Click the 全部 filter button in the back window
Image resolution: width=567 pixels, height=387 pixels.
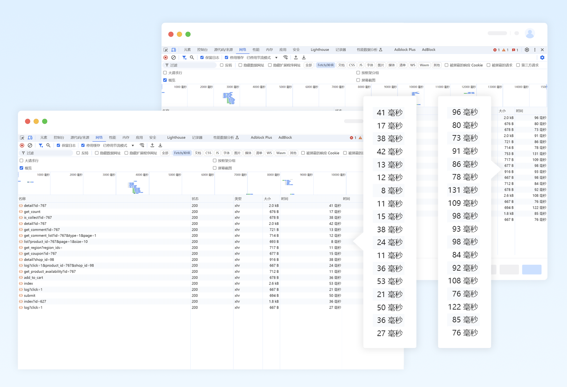pos(309,65)
